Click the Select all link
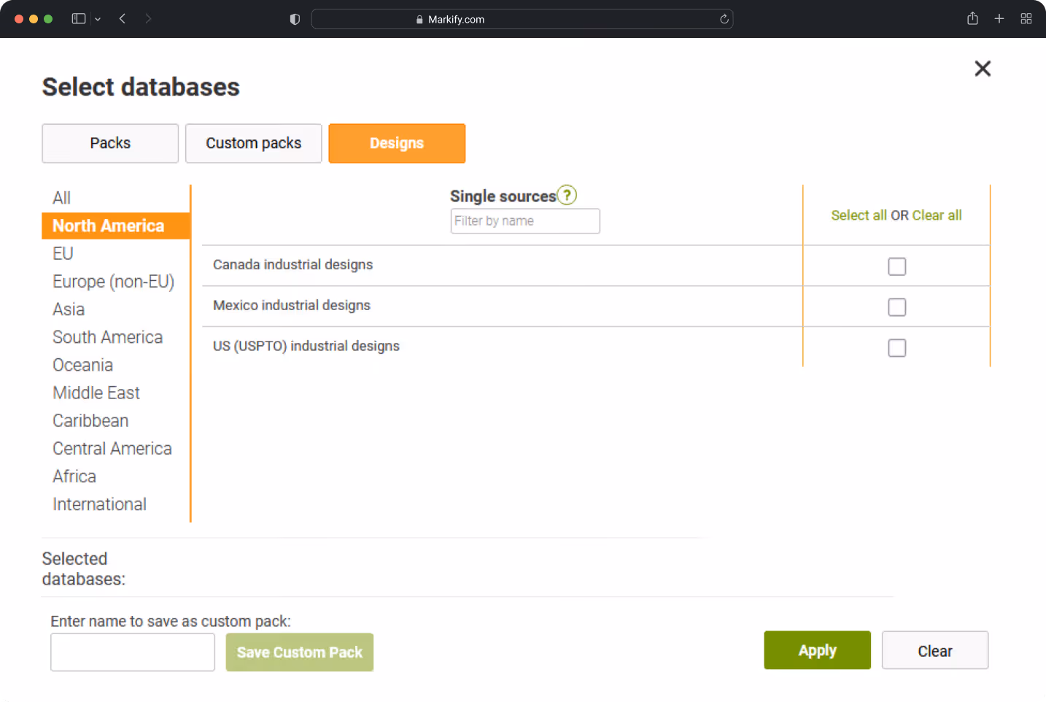1046x702 pixels. point(859,215)
